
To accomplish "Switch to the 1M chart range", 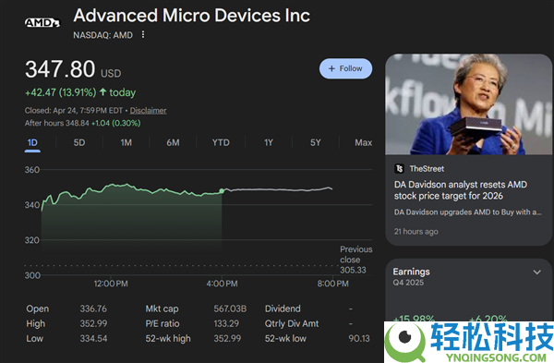I will coord(126,143).
